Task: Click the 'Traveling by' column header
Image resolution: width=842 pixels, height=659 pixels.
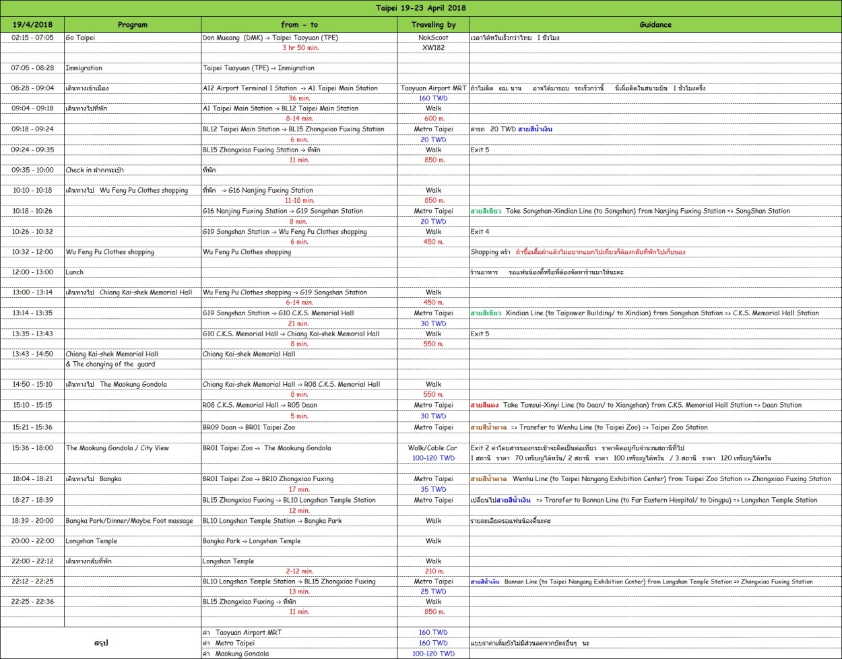Action: (433, 25)
